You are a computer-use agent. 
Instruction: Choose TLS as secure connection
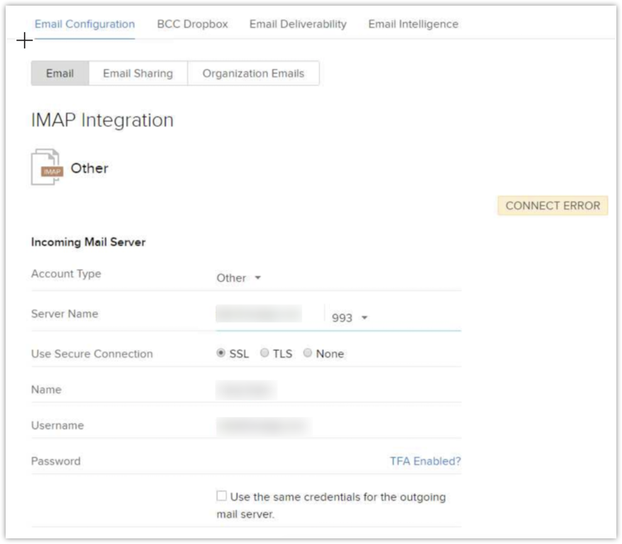tap(265, 353)
